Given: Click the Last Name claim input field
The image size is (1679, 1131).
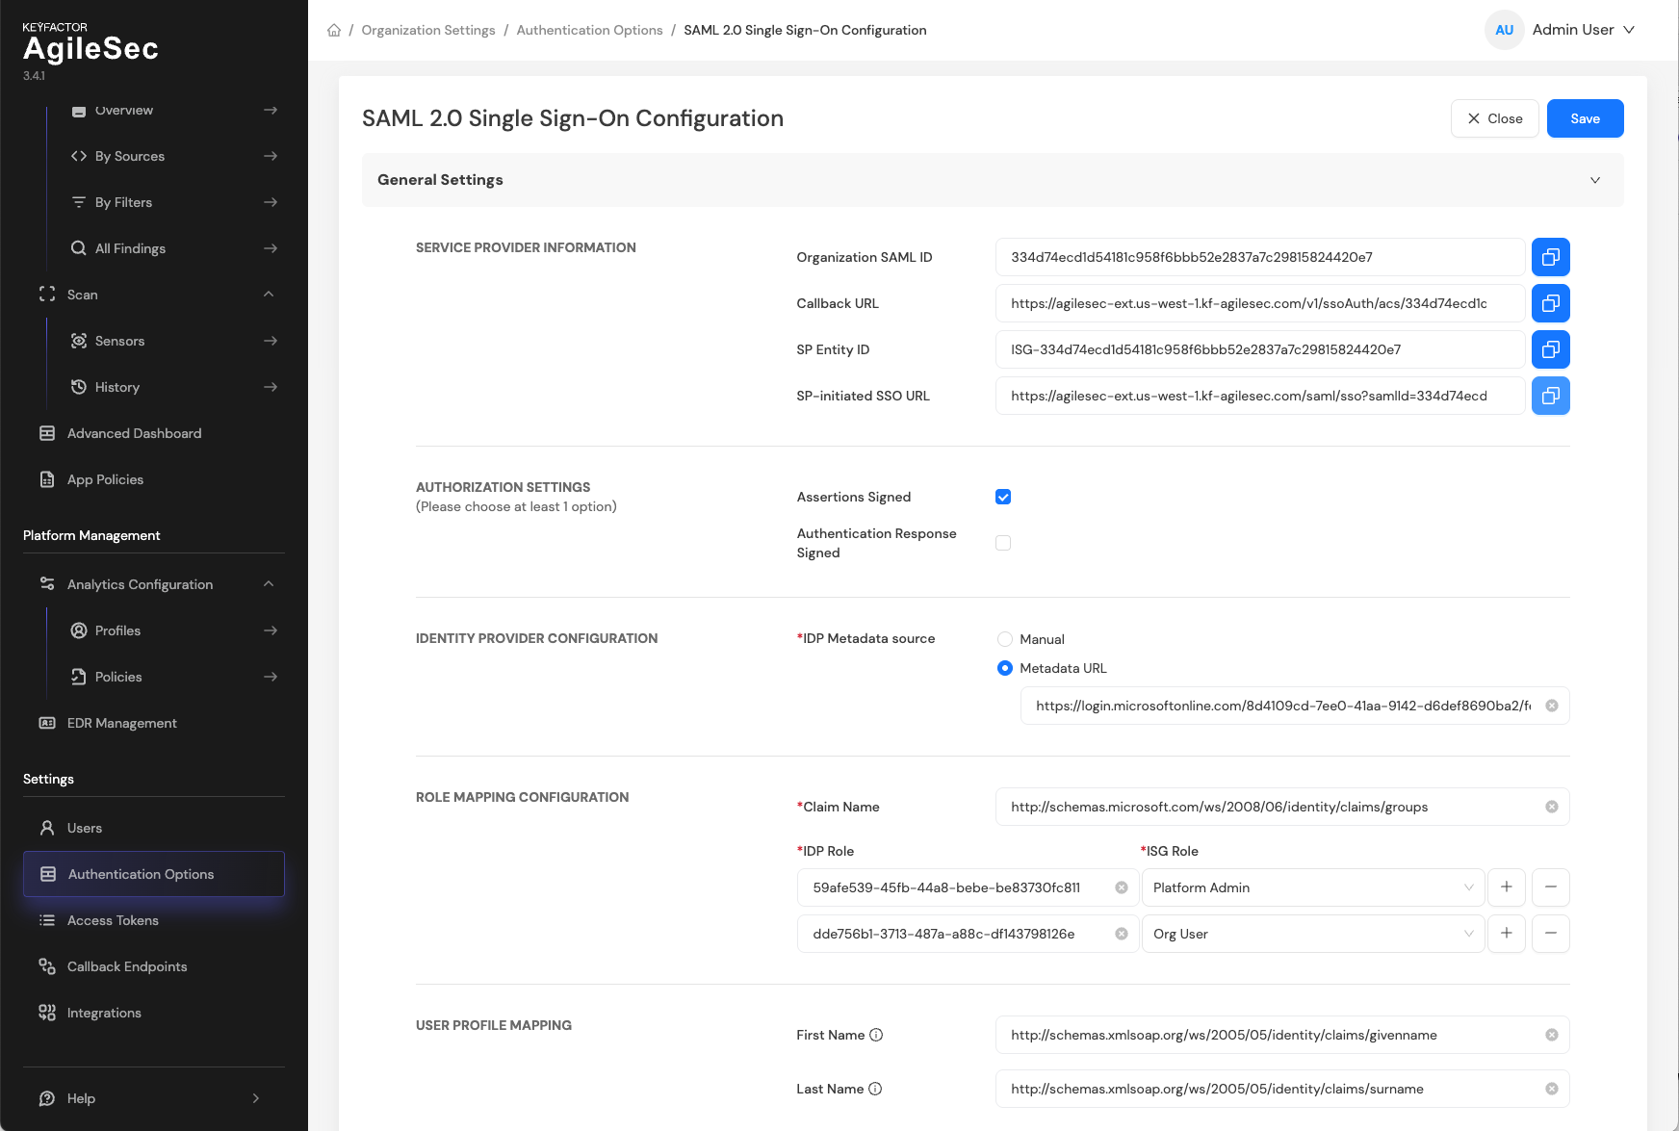Looking at the screenshot, I should pos(1282,1089).
